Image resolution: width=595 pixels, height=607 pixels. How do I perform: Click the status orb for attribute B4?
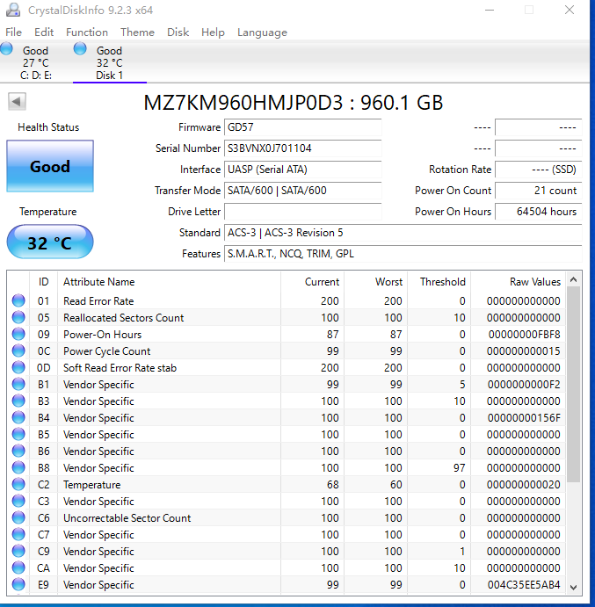point(18,418)
